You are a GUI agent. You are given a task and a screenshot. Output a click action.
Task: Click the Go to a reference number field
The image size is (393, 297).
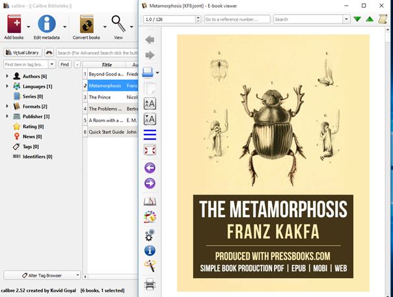click(x=237, y=19)
